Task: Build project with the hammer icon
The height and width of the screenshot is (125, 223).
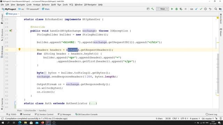Action: 153,9
